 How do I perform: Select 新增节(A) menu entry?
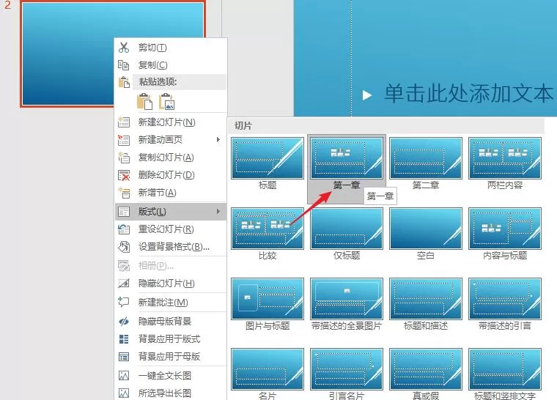pos(171,193)
